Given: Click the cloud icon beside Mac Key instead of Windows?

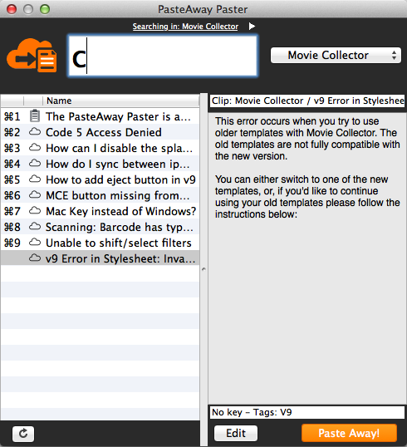Looking at the screenshot, I should pyautogui.click(x=35, y=211).
